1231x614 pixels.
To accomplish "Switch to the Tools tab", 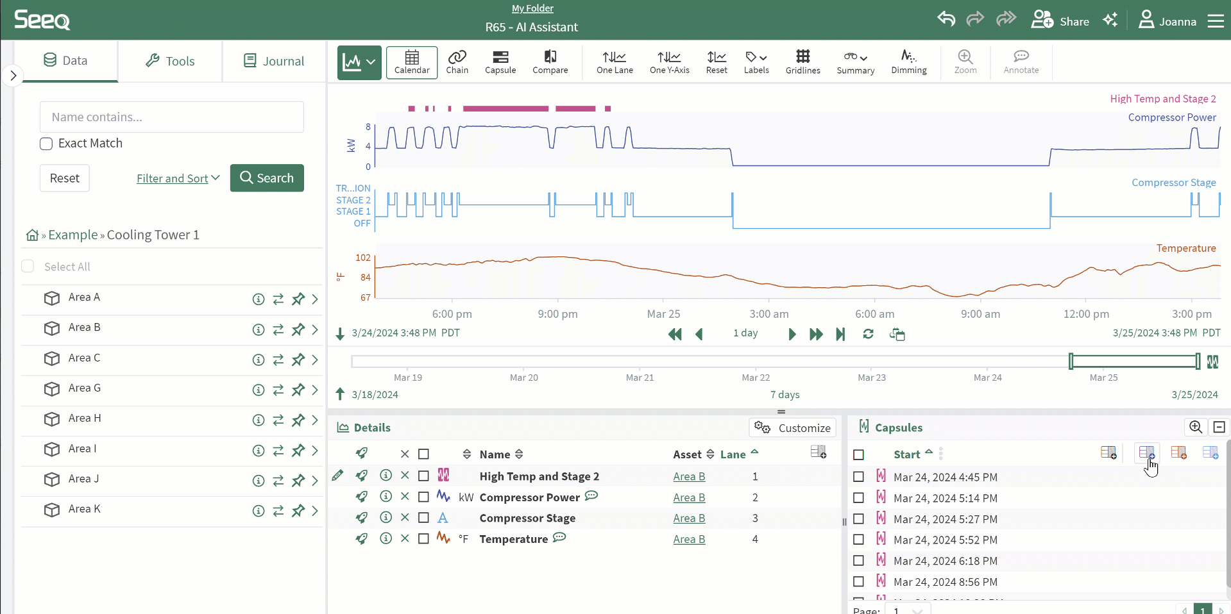I will [x=170, y=61].
